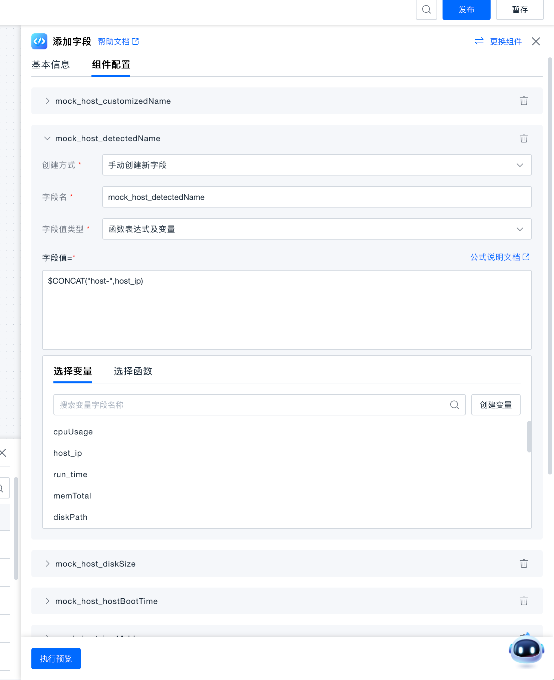Viewport: 554px width, 680px height.
Task: Collapse the mock_host_detectedName section
Action: [47, 138]
